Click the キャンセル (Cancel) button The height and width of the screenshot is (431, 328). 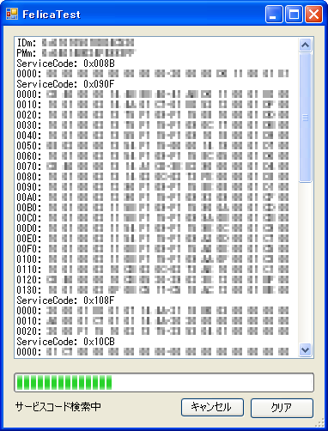click(212, 407)
